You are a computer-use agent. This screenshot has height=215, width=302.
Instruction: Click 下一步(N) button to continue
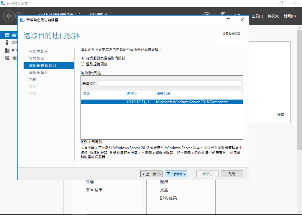coord(176,174)
